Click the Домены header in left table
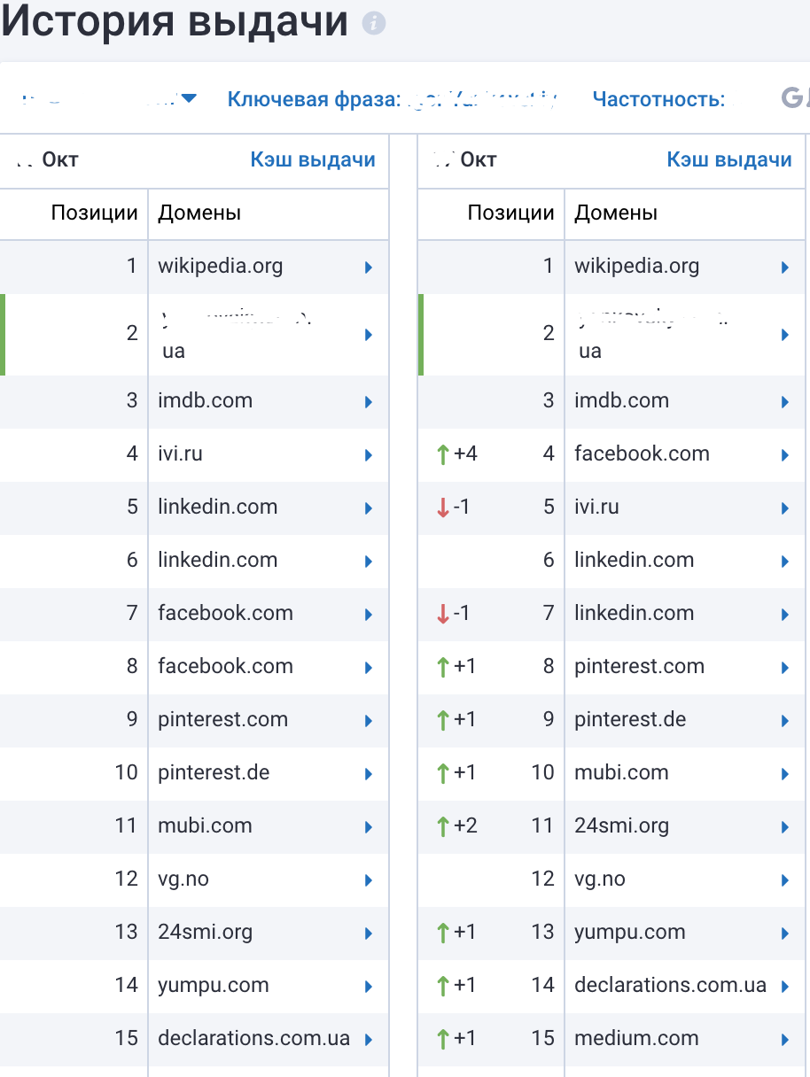Image resolution: width=810 pixels, height=1077 pixels. (199, 213)
